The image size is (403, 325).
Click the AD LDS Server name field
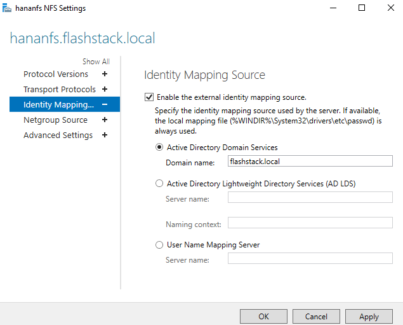coord(310,197)
